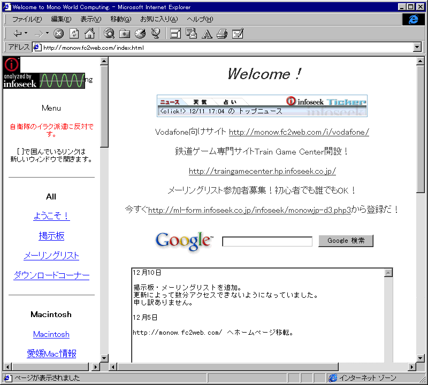Screen dimensions: 428x385
Task: Open the 掲示板 sidebar link
Action: 51,236
